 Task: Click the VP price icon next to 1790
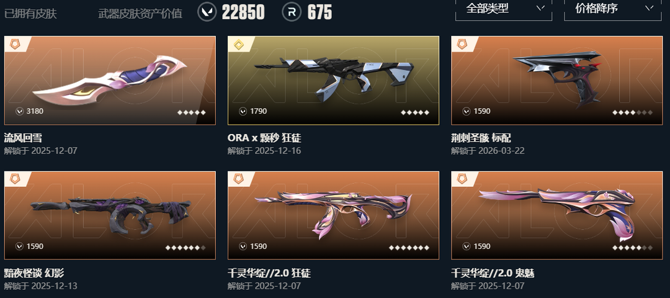243,111
